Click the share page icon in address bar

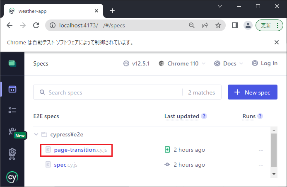[x=205, y=25]
